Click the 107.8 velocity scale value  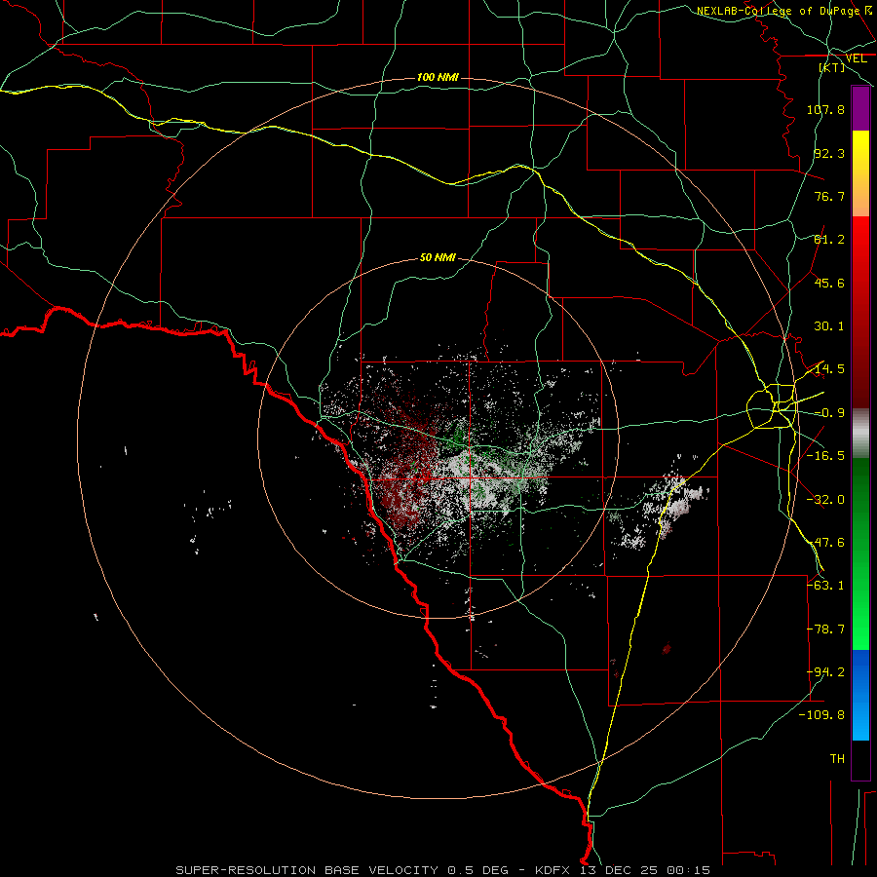coord(825,109)
